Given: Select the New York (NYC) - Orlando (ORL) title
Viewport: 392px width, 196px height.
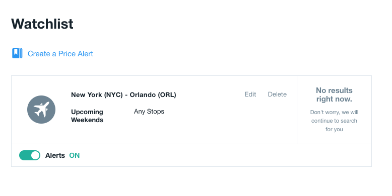Looking at the screenshot, I should [123, 95].
